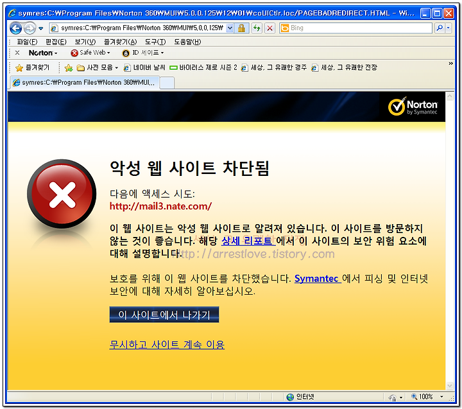The width and height of the screenshot is (462, 409).
Task: Open the ID 세이프 dropdown
Action: pyautogui.click(x=143, y=53)
